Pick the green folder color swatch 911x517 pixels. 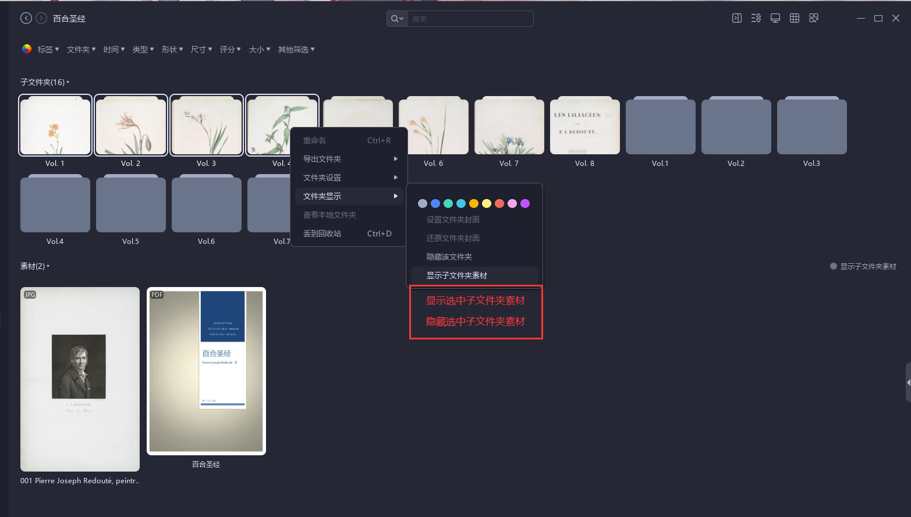(x=448, y=203)
